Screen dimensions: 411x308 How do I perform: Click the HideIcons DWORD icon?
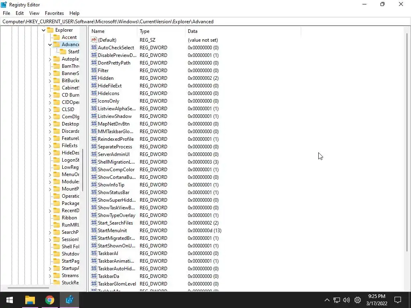pyautogui.click(x=94, y=93)
